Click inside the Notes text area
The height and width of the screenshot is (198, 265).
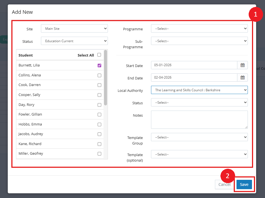pyautogui.click(x=199, y=120)
